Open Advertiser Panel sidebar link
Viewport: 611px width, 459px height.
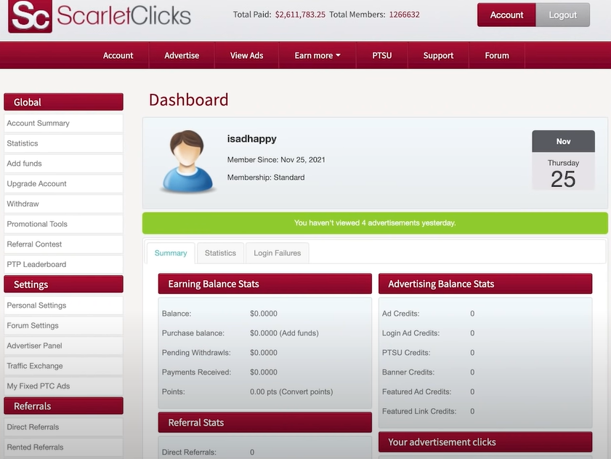tap(63, 346)
